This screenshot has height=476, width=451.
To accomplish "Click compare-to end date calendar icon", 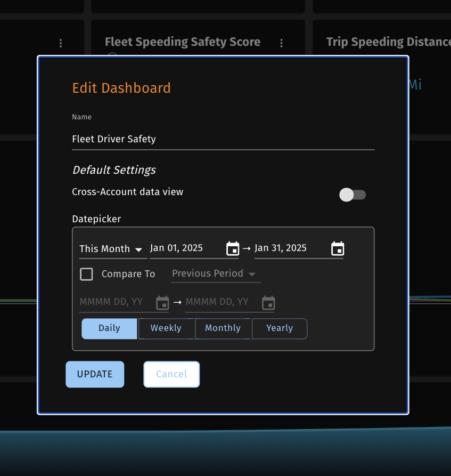I will click(268, 303).
